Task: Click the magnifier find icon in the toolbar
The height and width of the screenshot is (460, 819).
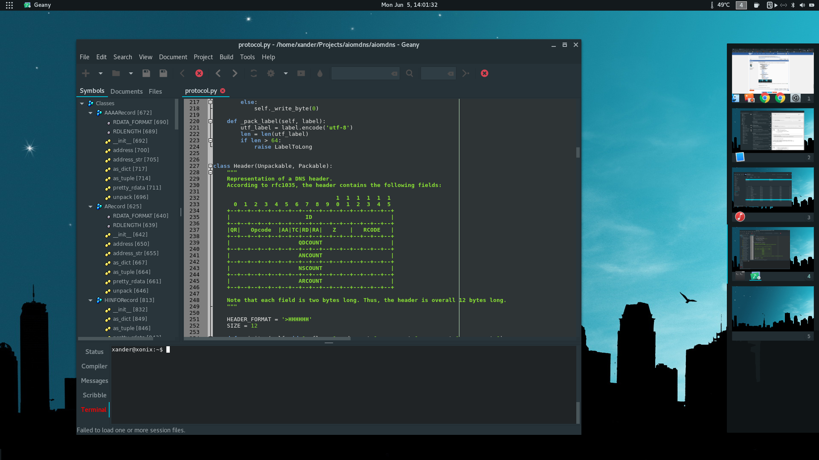Action: tap(409, 73)
